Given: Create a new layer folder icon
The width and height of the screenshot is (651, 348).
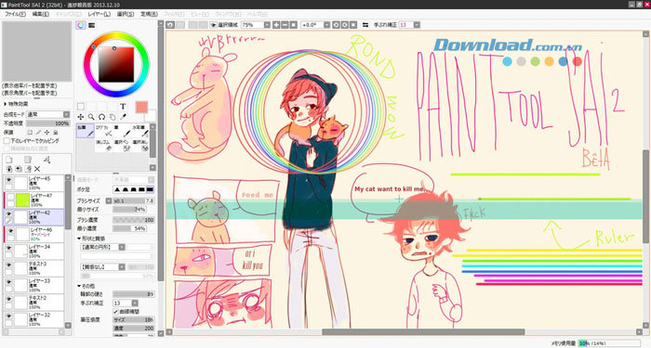Looking at the screenshot, I should (28, 160).
